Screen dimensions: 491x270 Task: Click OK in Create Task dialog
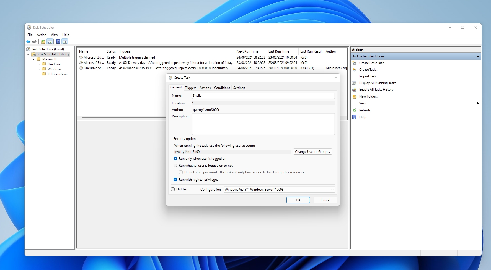pyautogui.click(x=298, y=200)
